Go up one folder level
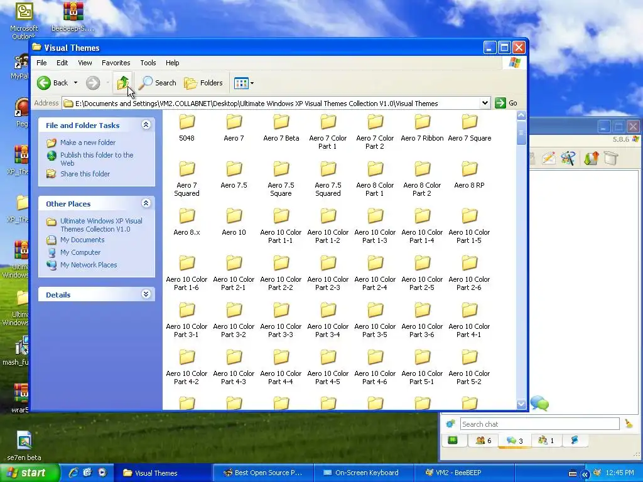 122,83
